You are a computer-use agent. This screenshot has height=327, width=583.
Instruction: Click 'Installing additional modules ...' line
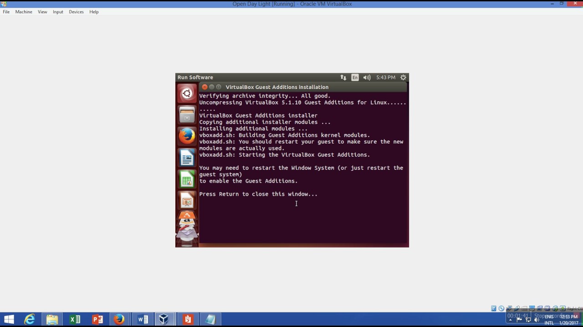click(253, 129)
